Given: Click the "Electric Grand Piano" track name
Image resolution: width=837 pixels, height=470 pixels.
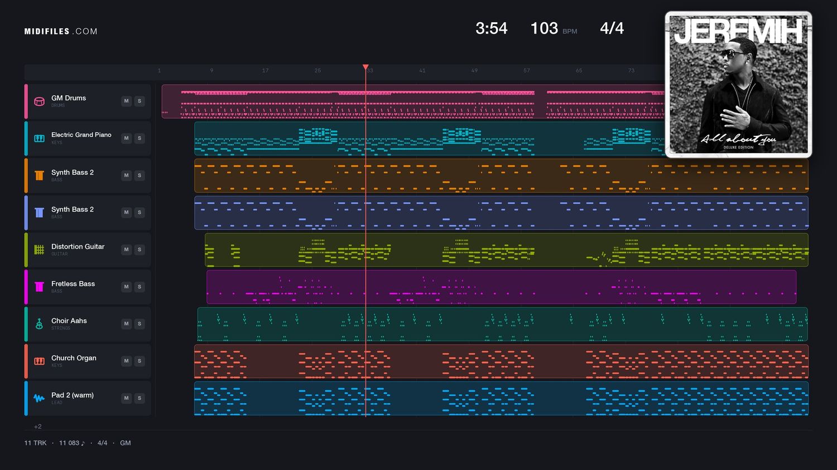Looking at the screenshot, I should (81, 135).
